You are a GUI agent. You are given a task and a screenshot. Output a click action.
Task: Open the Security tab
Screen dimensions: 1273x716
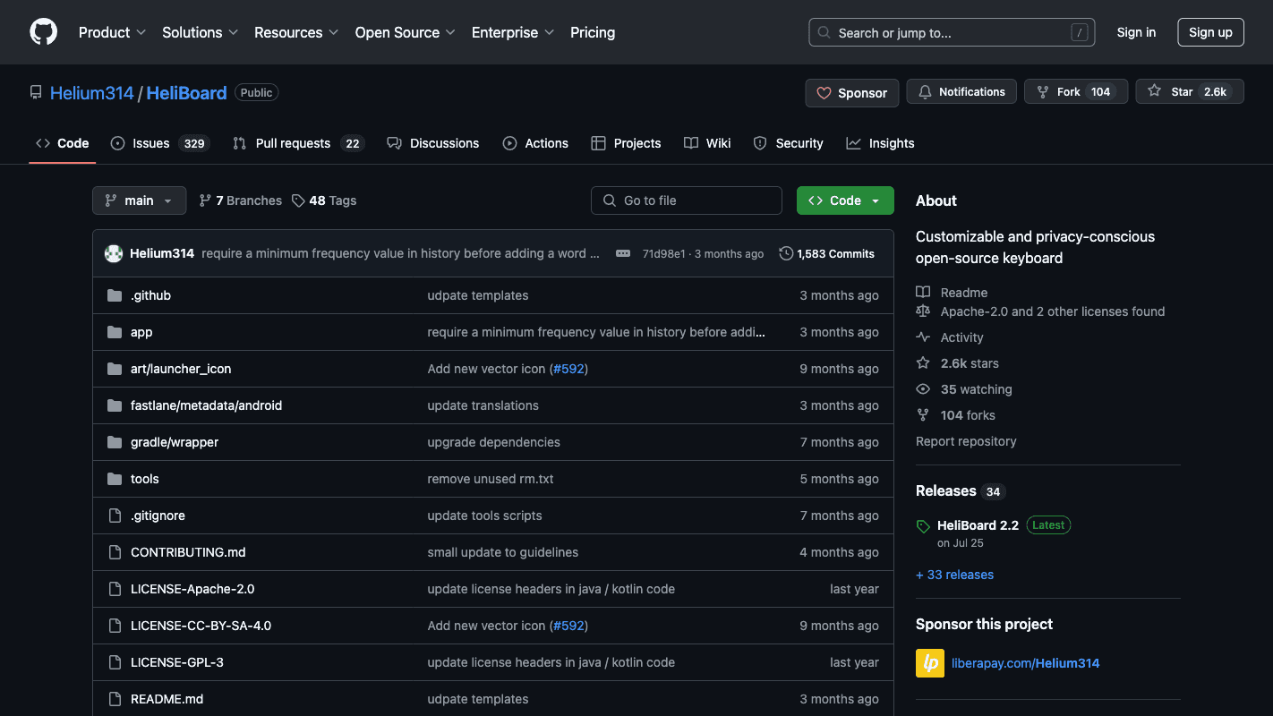pos(788,143)
